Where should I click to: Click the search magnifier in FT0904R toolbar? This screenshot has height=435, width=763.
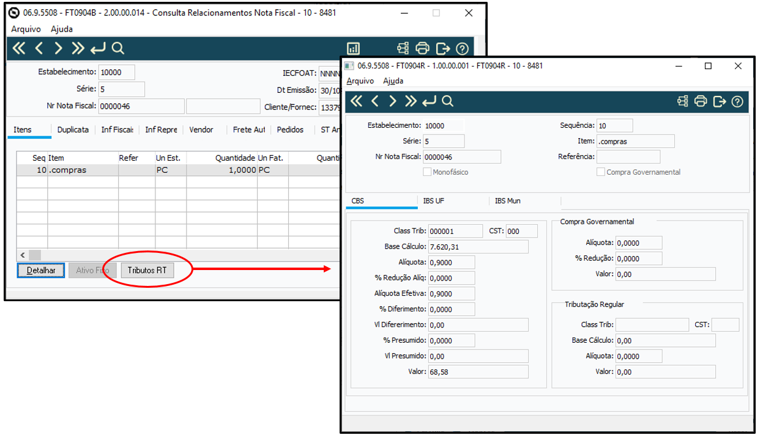tap(448, 101)
